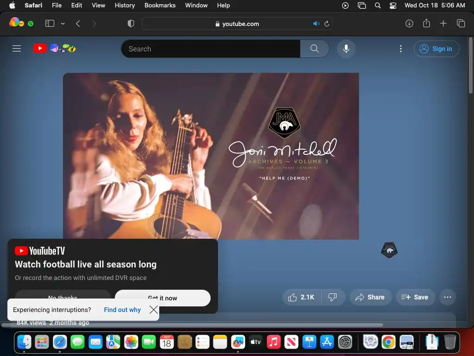Screen dimensions: 474x356
Task: Show Safari tab overview
Action: point(461,23)
